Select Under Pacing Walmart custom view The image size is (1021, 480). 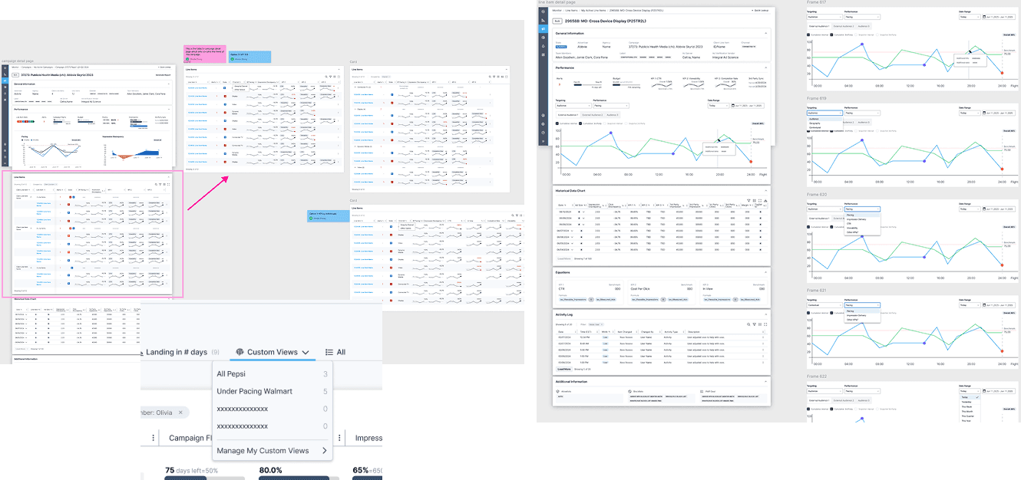(x=273, y=391)
